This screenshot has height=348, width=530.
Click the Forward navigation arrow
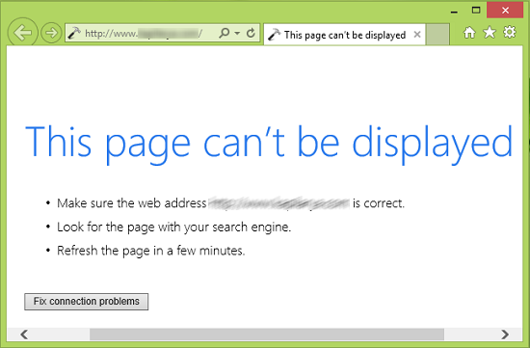[51, 33]
